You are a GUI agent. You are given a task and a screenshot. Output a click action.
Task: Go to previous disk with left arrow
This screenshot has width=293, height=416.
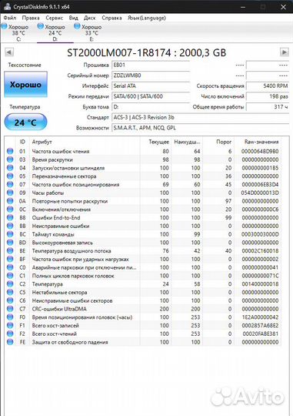[x=9, y=52]
